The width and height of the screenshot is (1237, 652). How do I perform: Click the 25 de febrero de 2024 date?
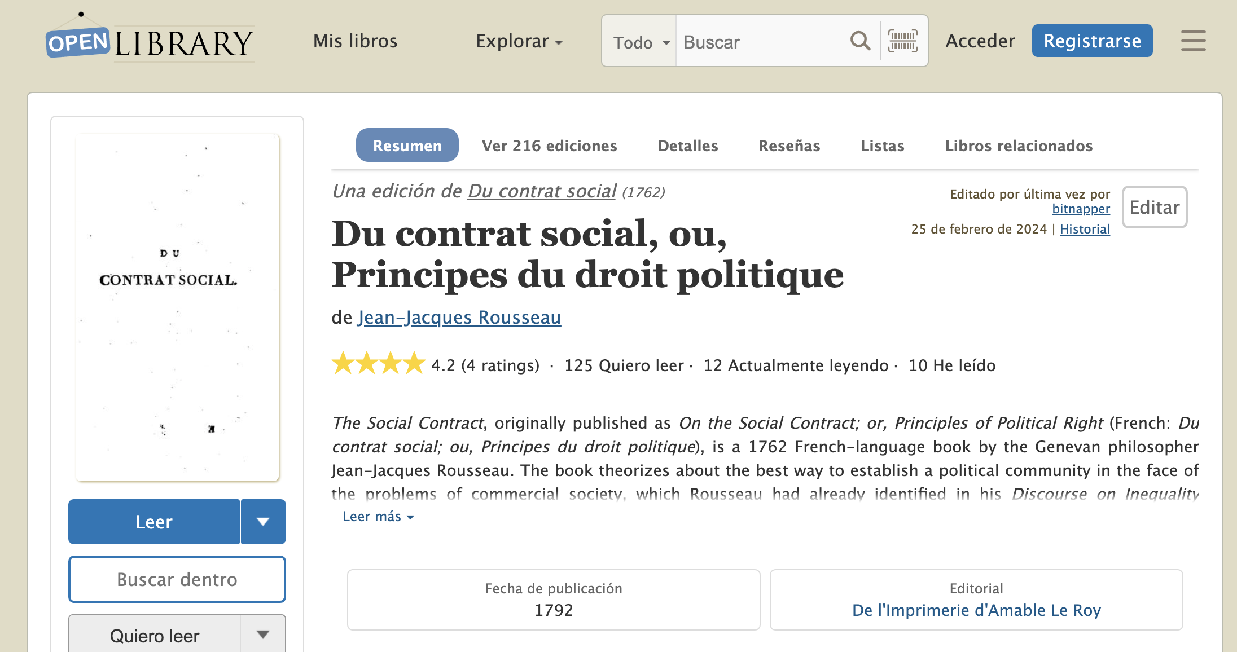pyautogui.click(x=979, y=229)
